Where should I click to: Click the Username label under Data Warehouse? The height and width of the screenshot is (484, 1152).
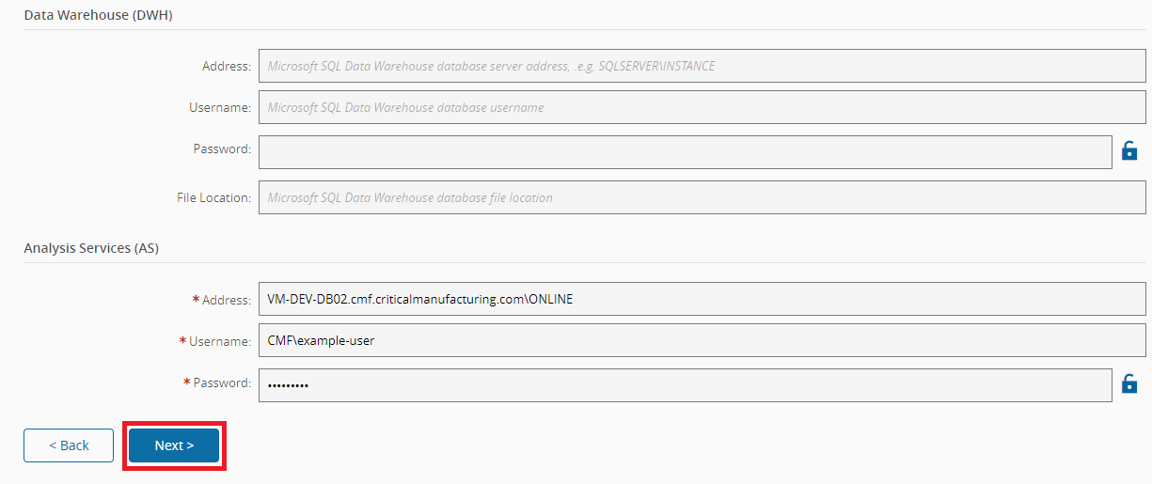click(220, 107)
